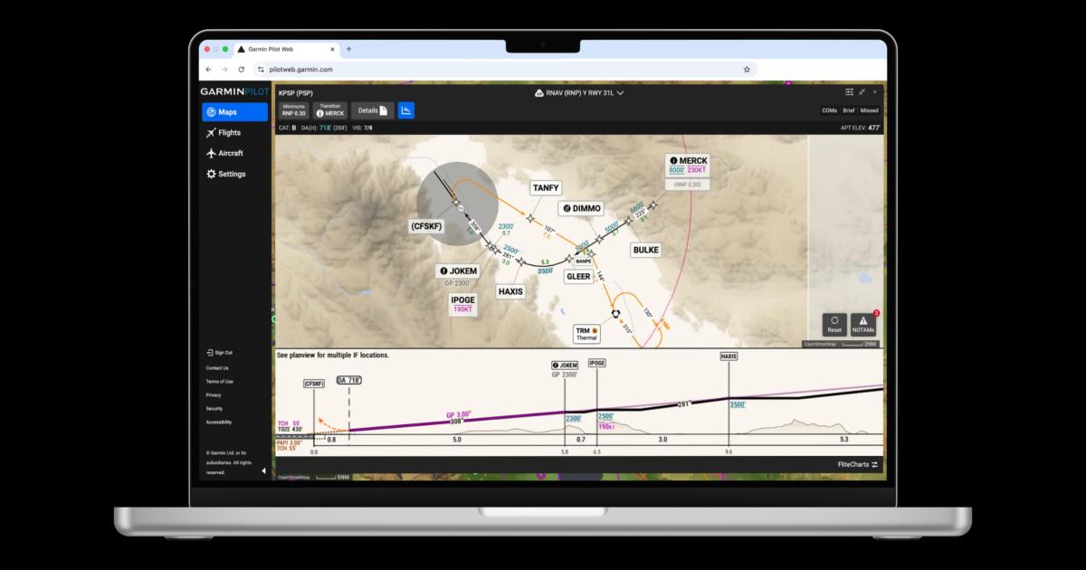Open a new browser tab
Viewport: 1086px width, 570px height.
pos(348,49)
